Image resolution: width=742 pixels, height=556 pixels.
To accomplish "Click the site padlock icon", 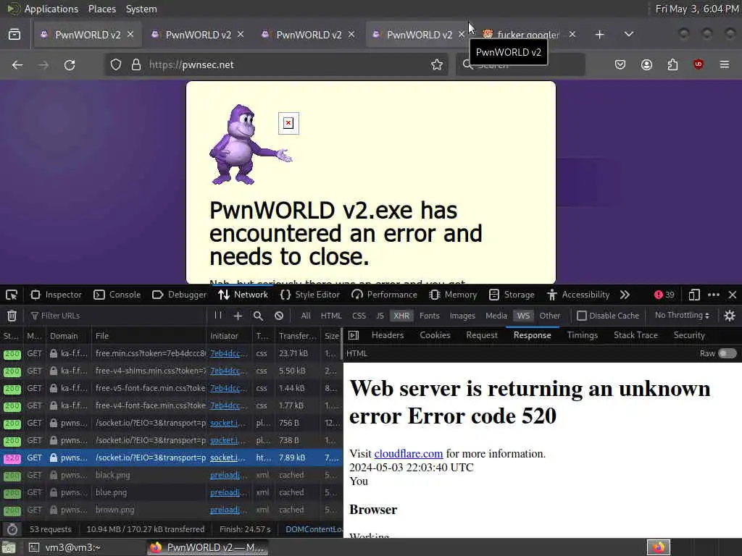I will click(x=136, y=64).
